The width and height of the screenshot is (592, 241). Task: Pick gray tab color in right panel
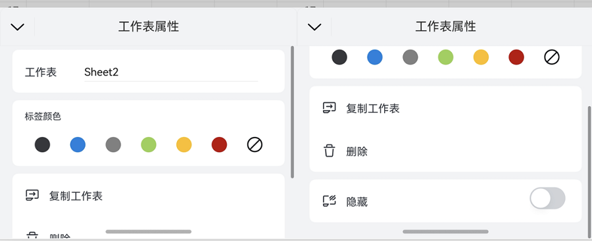(x=410, y=57)
